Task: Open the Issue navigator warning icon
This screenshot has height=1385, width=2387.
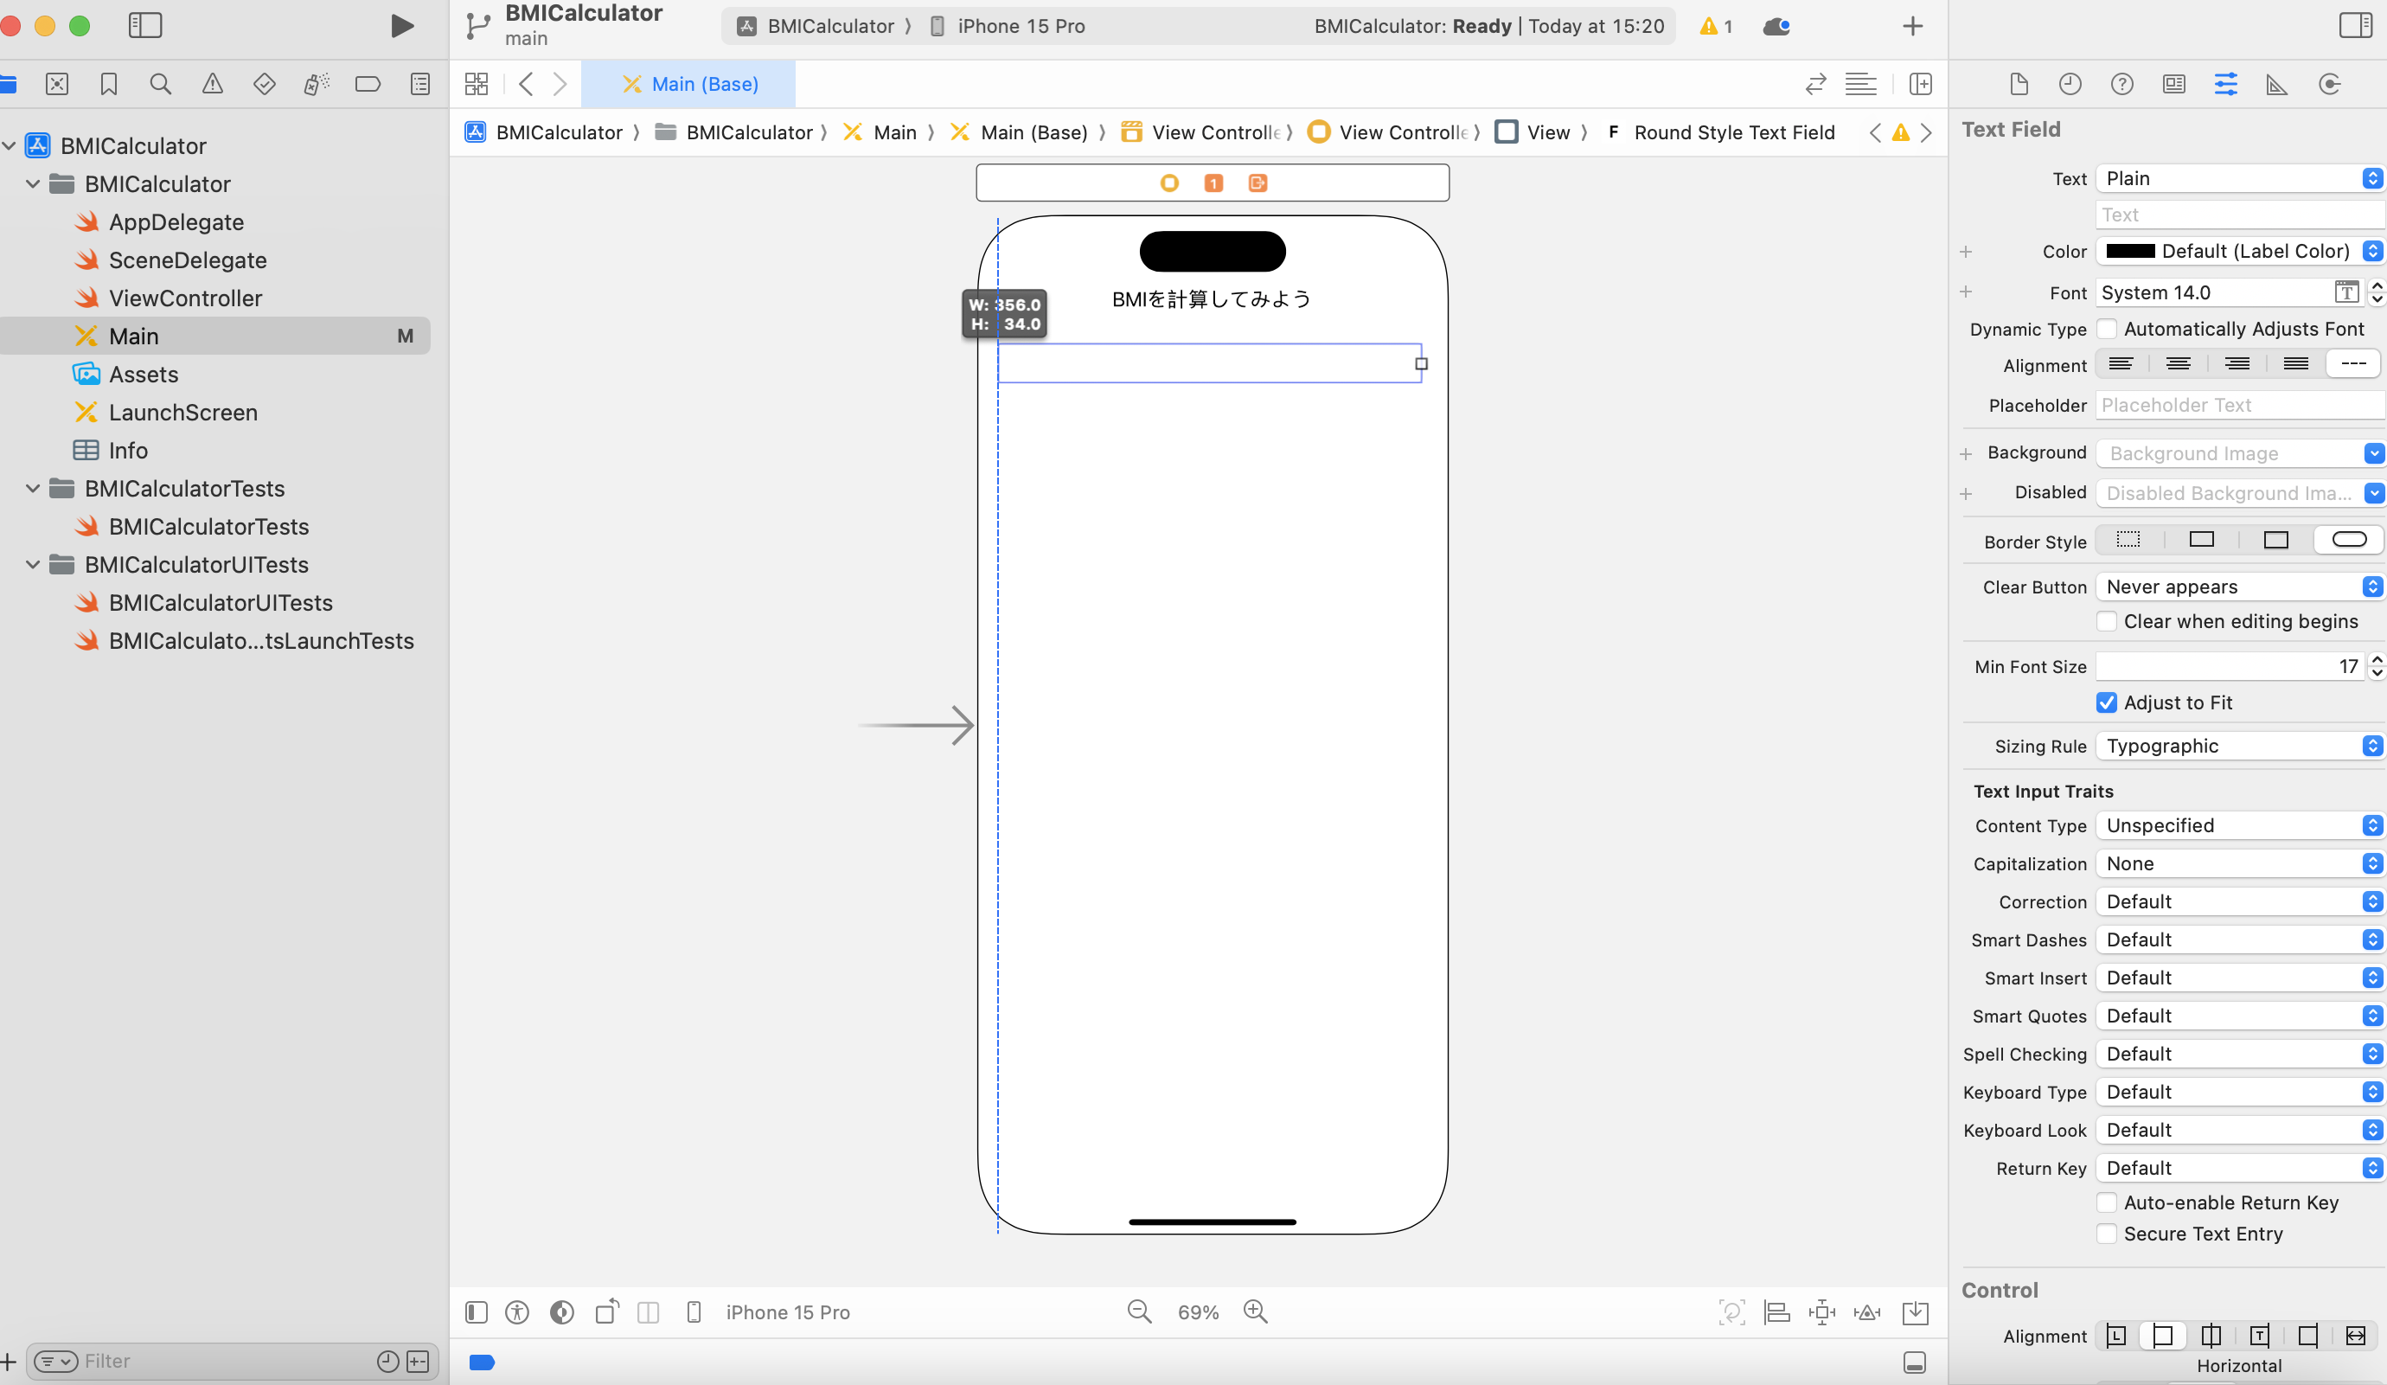Action: point(212,84)
